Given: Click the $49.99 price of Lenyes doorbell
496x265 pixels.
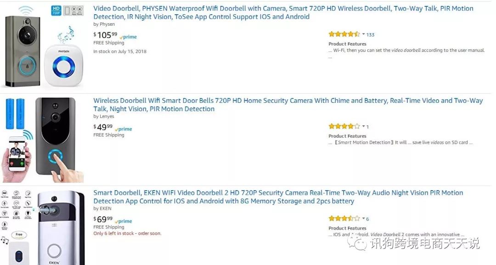Looking at the screenshot, I should 103,127.
